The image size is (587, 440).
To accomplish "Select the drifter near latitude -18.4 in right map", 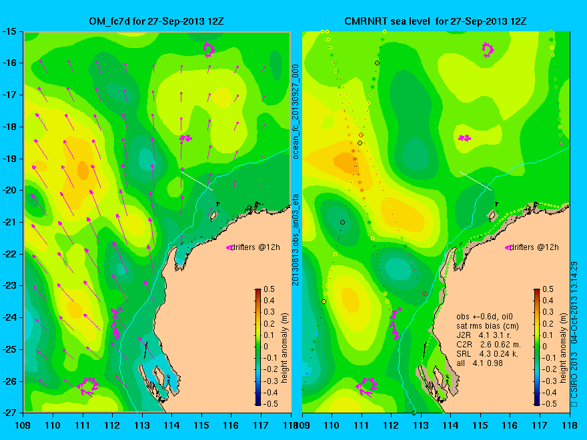I will pos(464,138).
